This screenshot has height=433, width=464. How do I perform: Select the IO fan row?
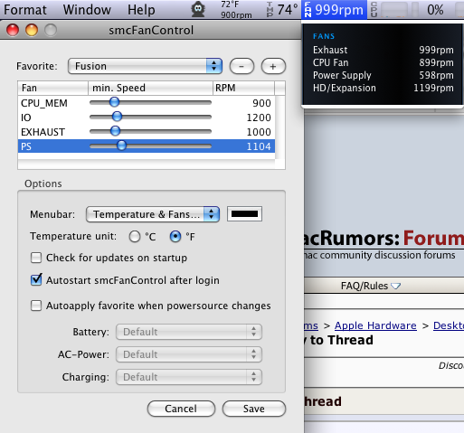(147, 118)
